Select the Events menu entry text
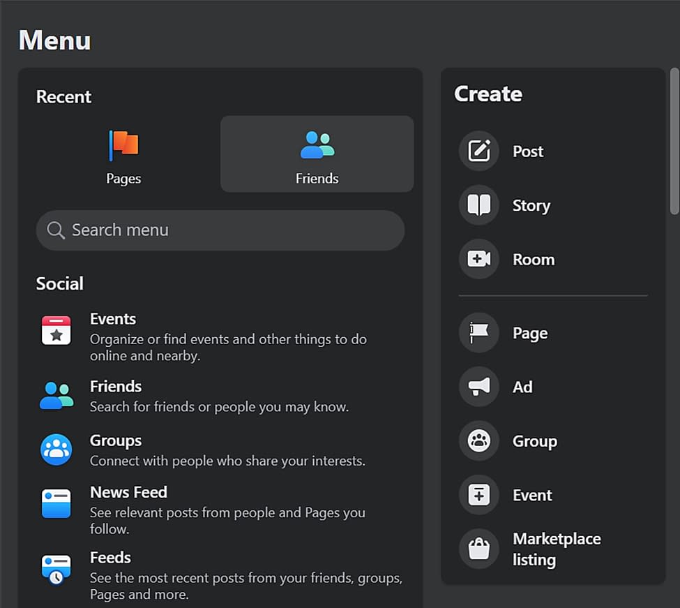This screenshot has width=680, height=608. (113, 319)
